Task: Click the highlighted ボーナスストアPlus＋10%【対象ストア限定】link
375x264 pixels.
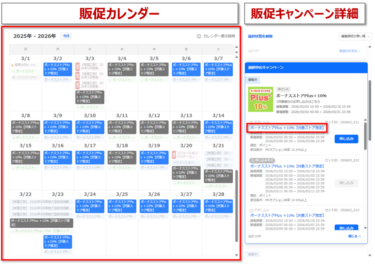Action: [x=287, y=128]
